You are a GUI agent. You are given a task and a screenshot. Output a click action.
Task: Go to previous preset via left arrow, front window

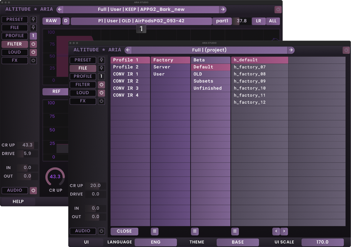tap(128, 50)
